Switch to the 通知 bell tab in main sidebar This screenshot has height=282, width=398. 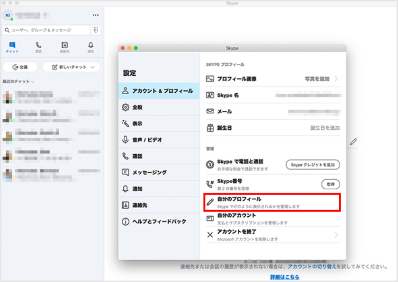90,47
